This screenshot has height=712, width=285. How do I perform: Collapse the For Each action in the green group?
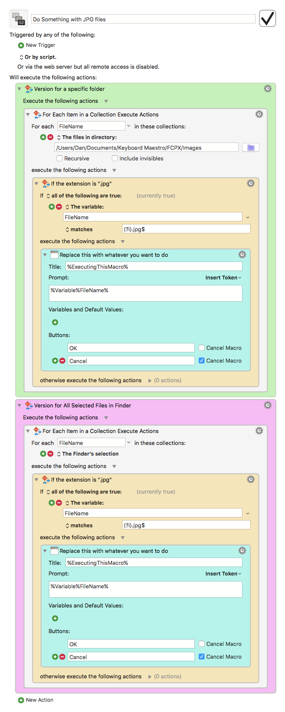click(x=28, y=115)
